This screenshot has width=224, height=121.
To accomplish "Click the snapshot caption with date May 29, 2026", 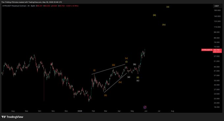I will coord(32,2).
